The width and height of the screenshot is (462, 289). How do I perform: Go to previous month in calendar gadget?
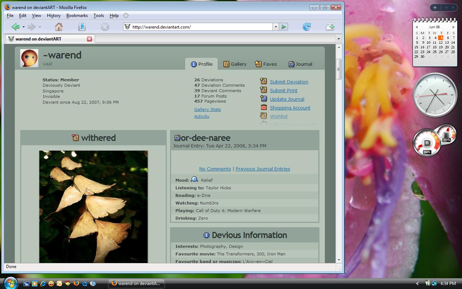(417, 27)
